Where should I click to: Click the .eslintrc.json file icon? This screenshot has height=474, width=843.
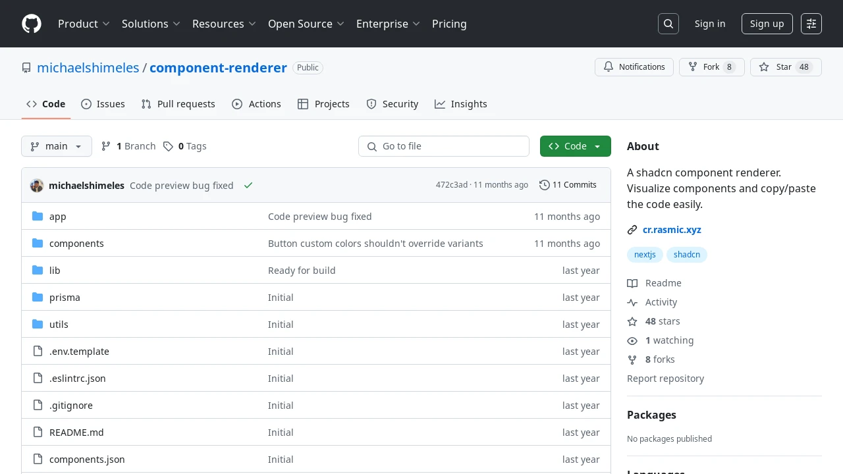pos(38,379)
